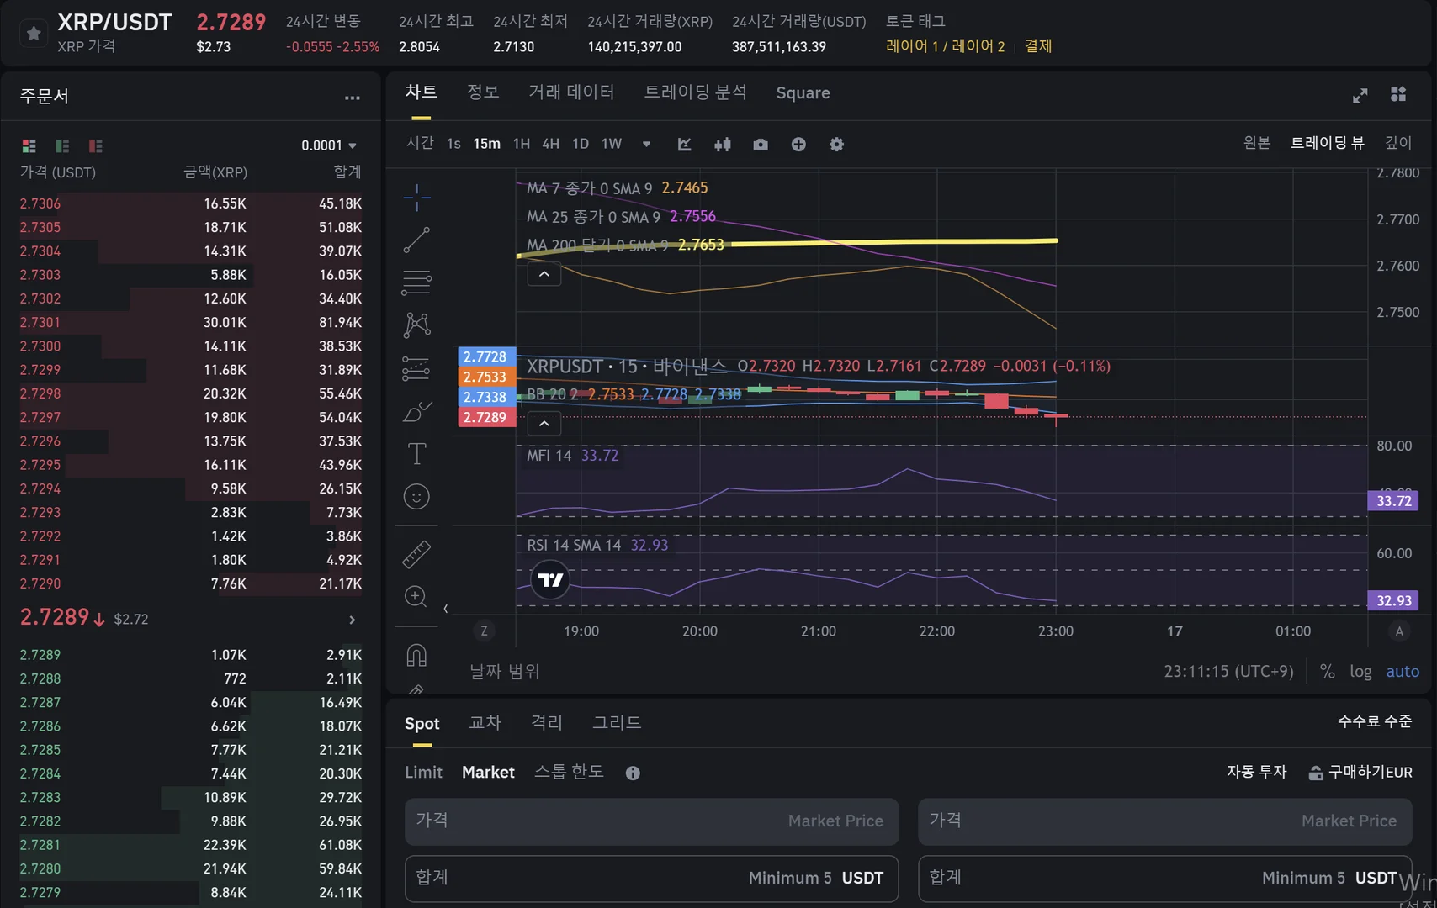
Task: Select the crosshair cursor drawing tool
Action: [x=416, y=198]
